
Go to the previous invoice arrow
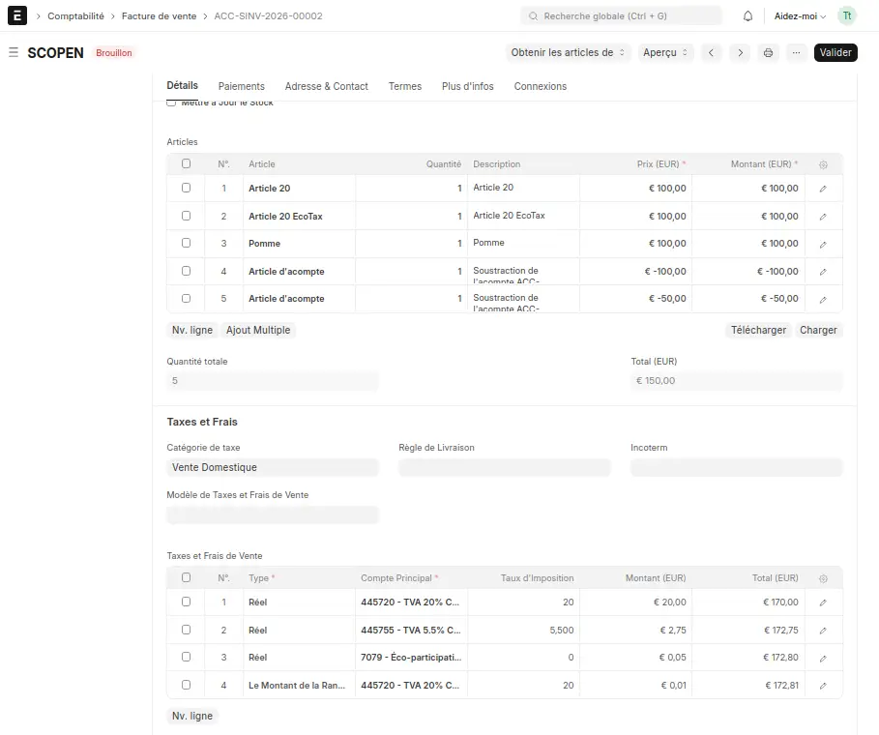(711, 52)
